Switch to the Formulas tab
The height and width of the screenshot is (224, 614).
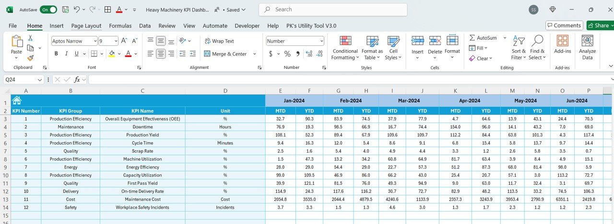click(120, 26)
